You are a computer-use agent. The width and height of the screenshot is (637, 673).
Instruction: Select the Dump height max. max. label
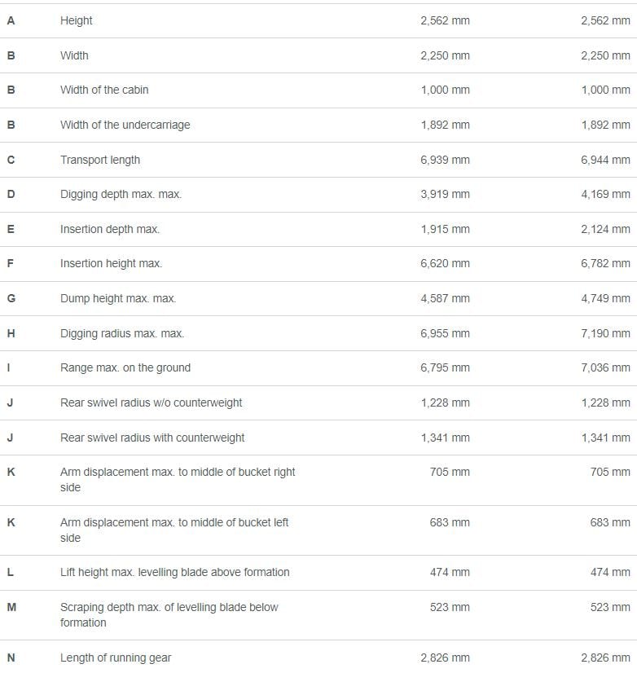tap(118, 298)
